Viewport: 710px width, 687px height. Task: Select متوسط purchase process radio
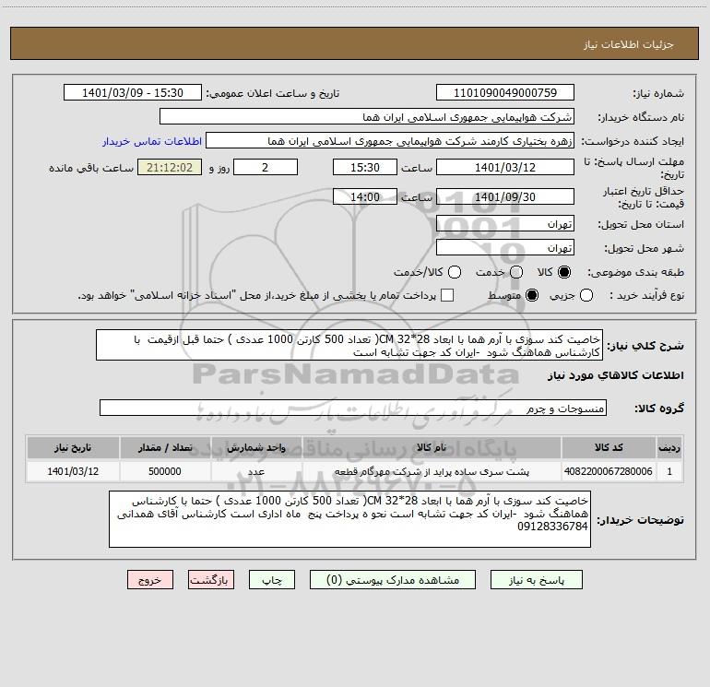click(532, 296)
